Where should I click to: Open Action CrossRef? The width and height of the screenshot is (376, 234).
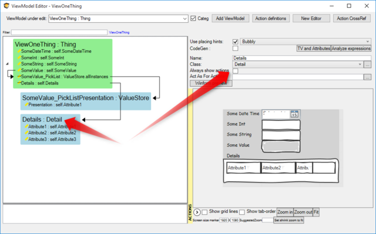(x=351, y=18)
